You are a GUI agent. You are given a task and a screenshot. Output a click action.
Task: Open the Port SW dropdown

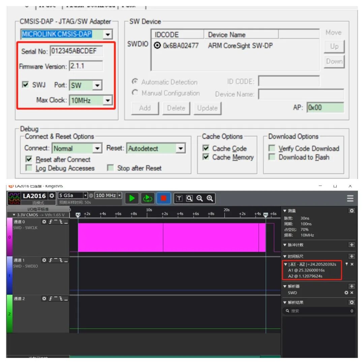[x=97, y=85]
